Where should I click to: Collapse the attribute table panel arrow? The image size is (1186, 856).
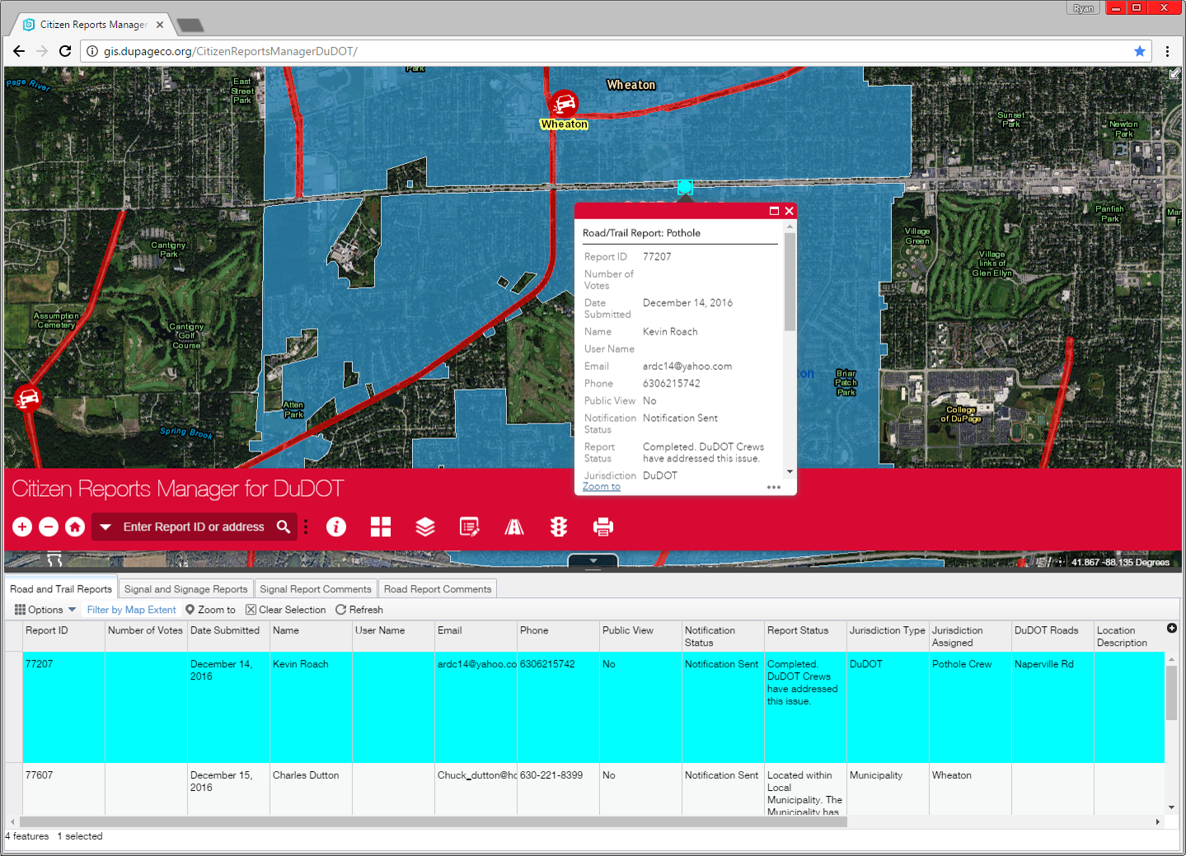tap(593, 561)
